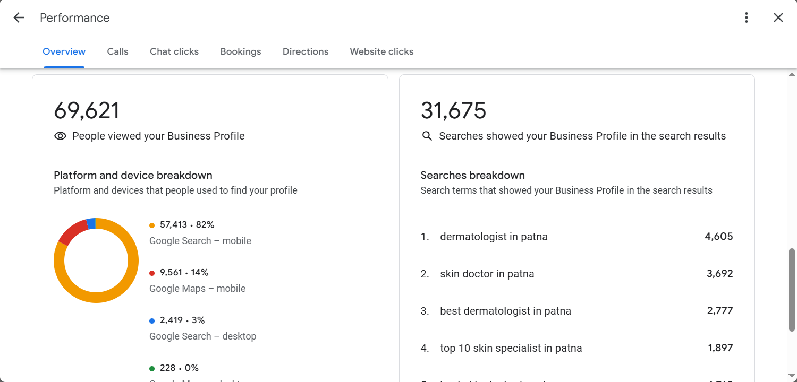Click the green legend dot for 228

tap(152, 368)
